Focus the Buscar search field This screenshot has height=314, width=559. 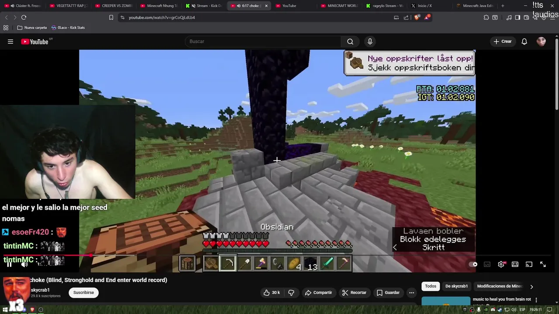pyautogui.click(x=263, y=41)
